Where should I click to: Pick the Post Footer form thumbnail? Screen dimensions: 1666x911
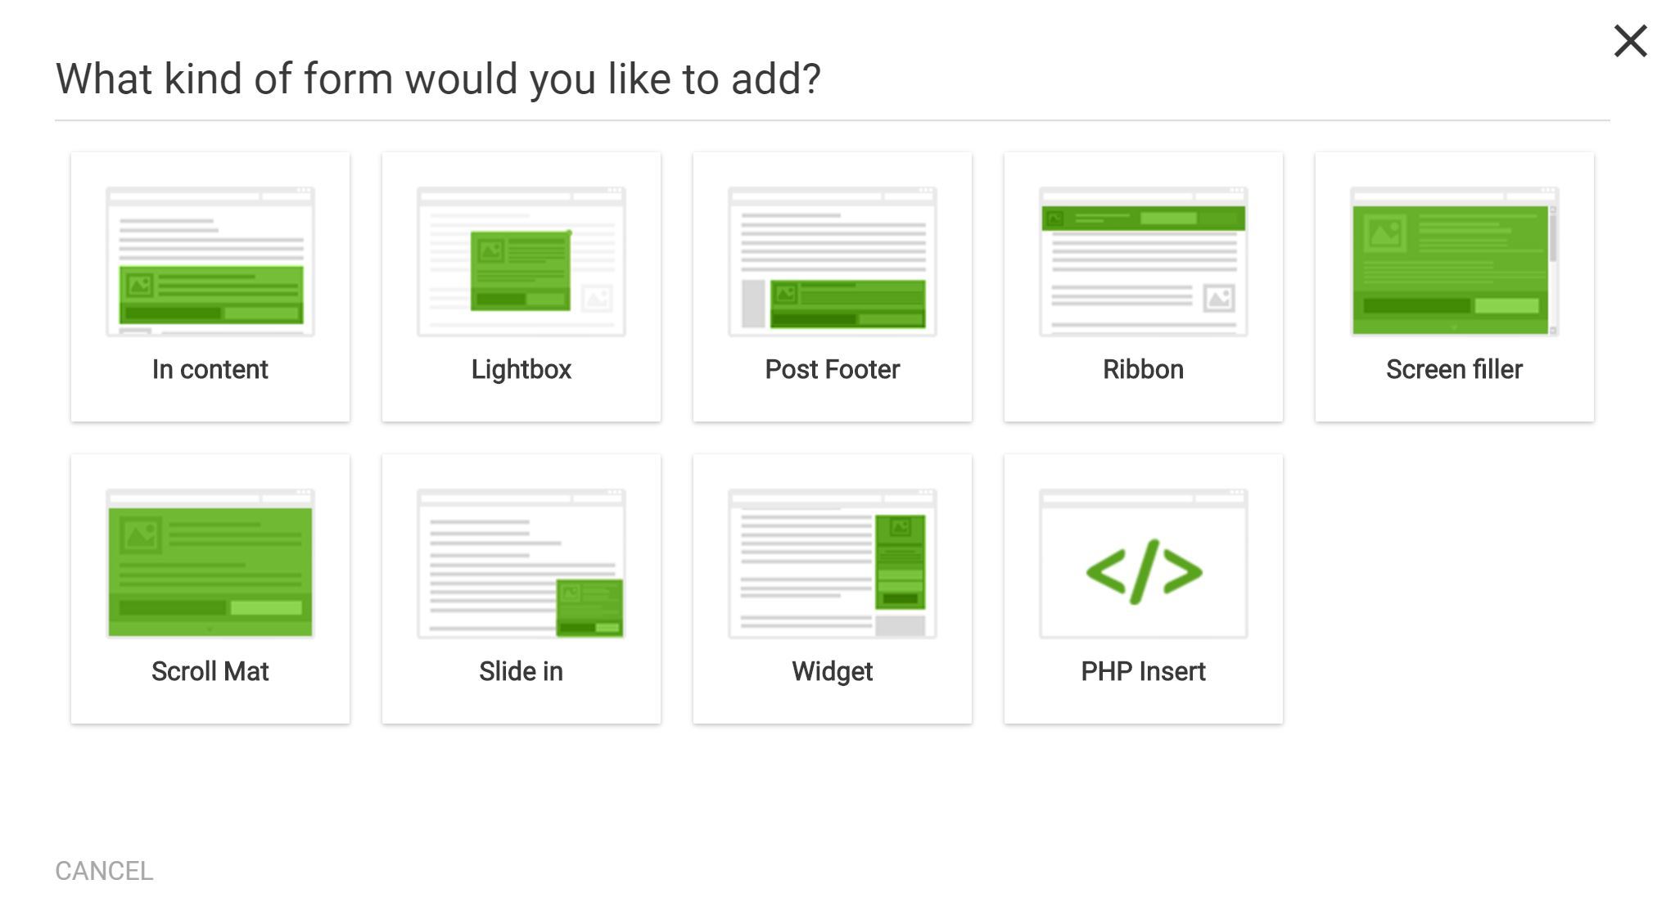(833, 262)
